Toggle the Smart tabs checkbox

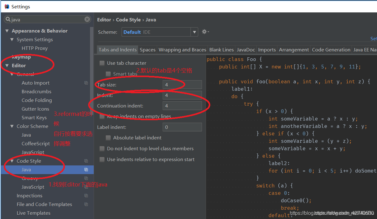pyautogui.click(x=108, y=74)
